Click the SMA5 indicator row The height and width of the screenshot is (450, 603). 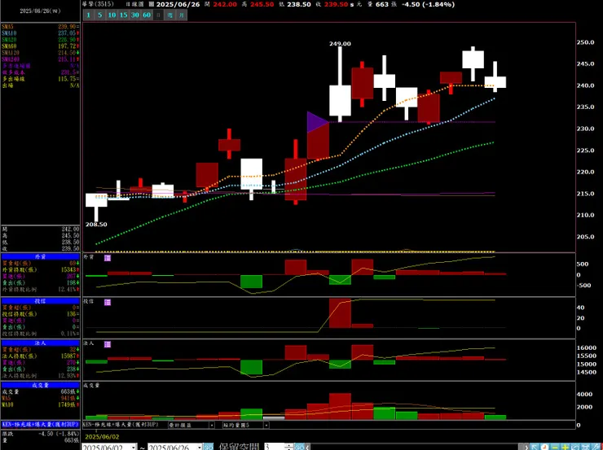pos(41,27)
